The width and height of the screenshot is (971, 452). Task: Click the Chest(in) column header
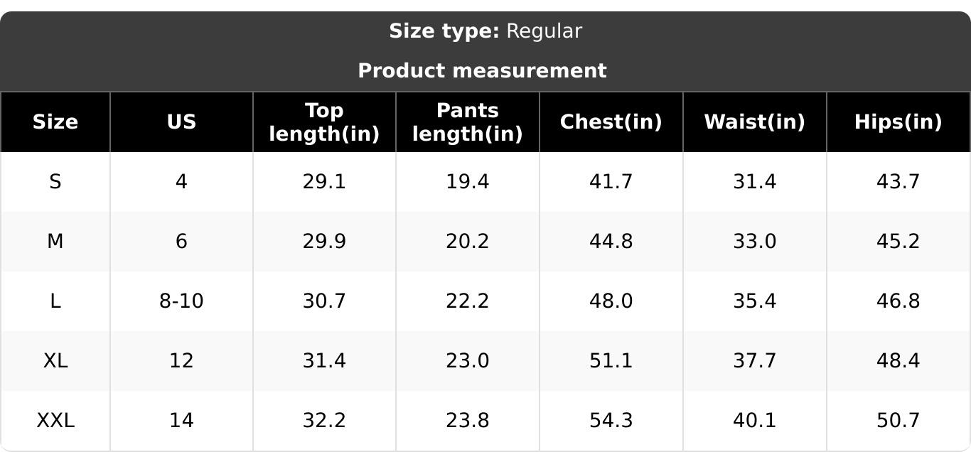[x=611, y=122]
